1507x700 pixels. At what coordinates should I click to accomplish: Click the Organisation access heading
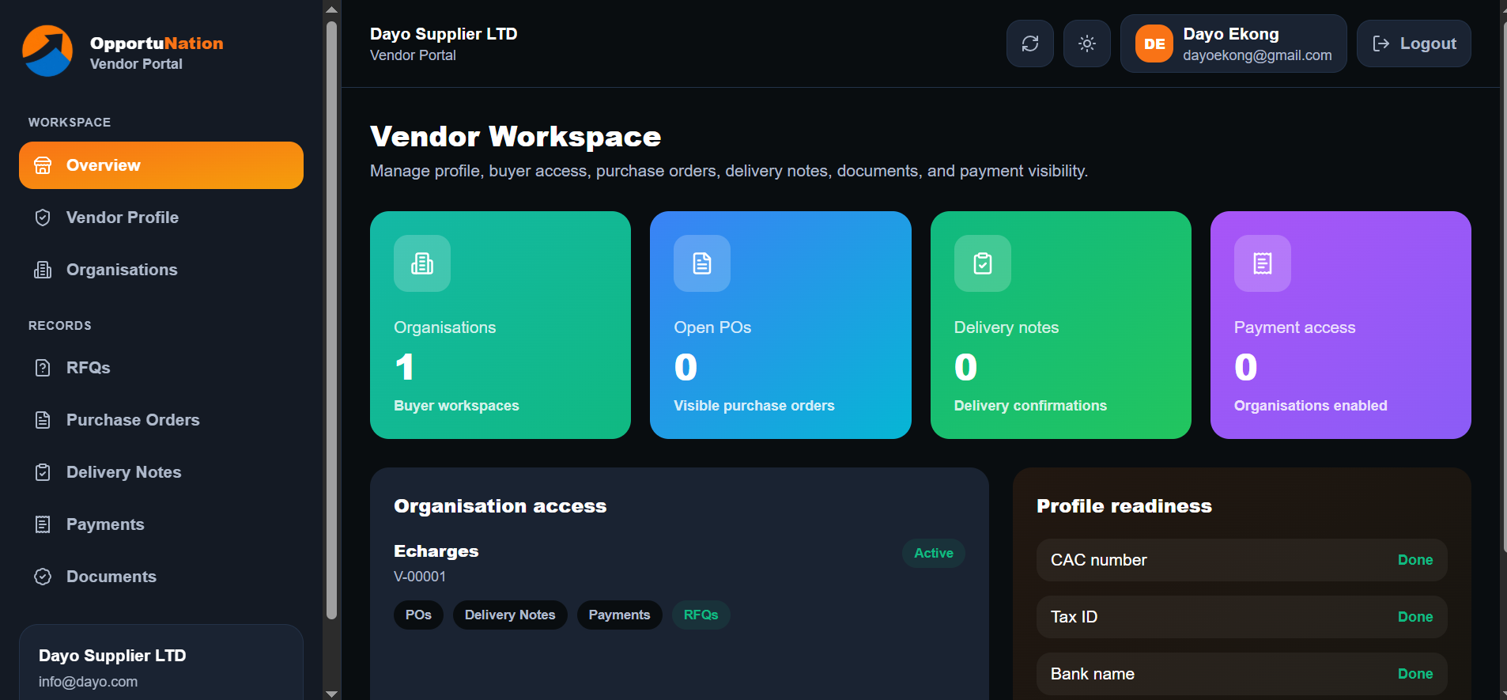[x=500, y=506]
